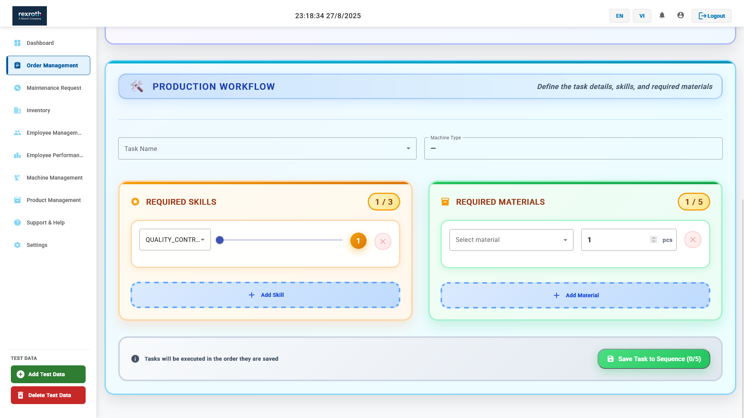The height and width of the screenshot is (418, 744).
Task: Remove the QUALITY_CONTR skill row
Action: (382, 242)
